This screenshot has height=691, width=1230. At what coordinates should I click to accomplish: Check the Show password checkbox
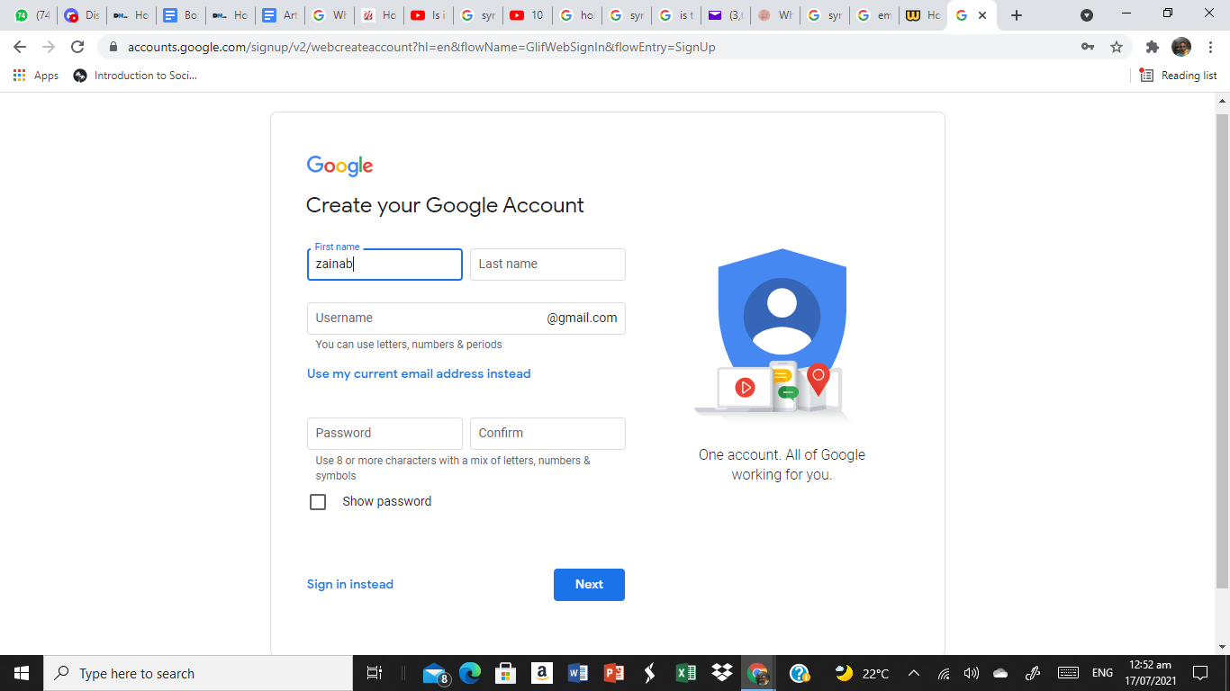[318, 502]
